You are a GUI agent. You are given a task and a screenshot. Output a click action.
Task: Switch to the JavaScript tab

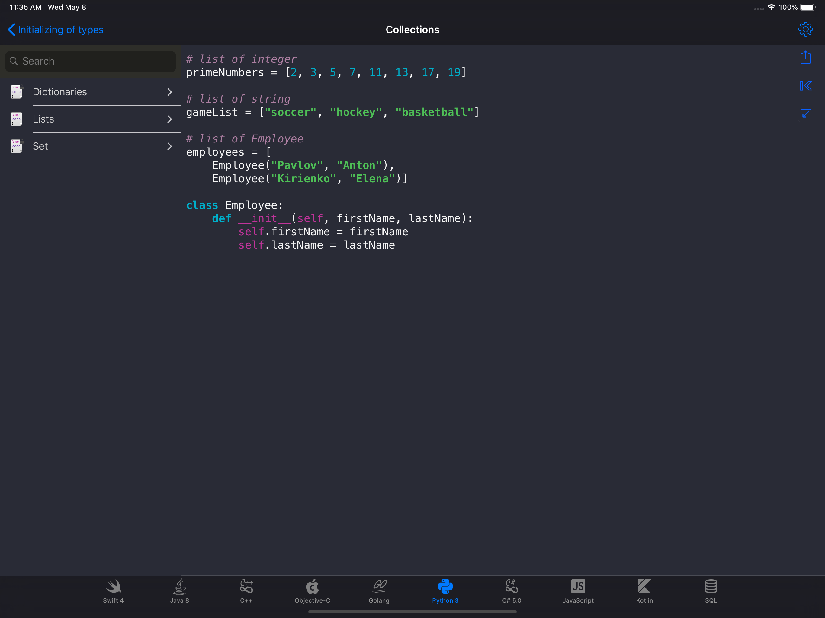tap(578, 591)
